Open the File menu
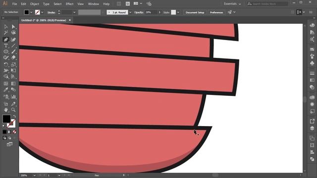The width and height of the screenshot is (317, 178). point(14,4)
